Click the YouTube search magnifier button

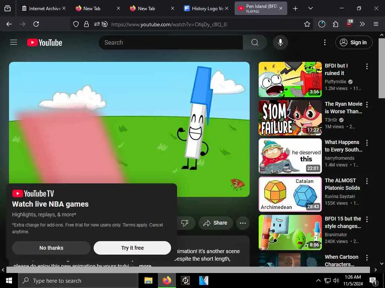(255, 42)
